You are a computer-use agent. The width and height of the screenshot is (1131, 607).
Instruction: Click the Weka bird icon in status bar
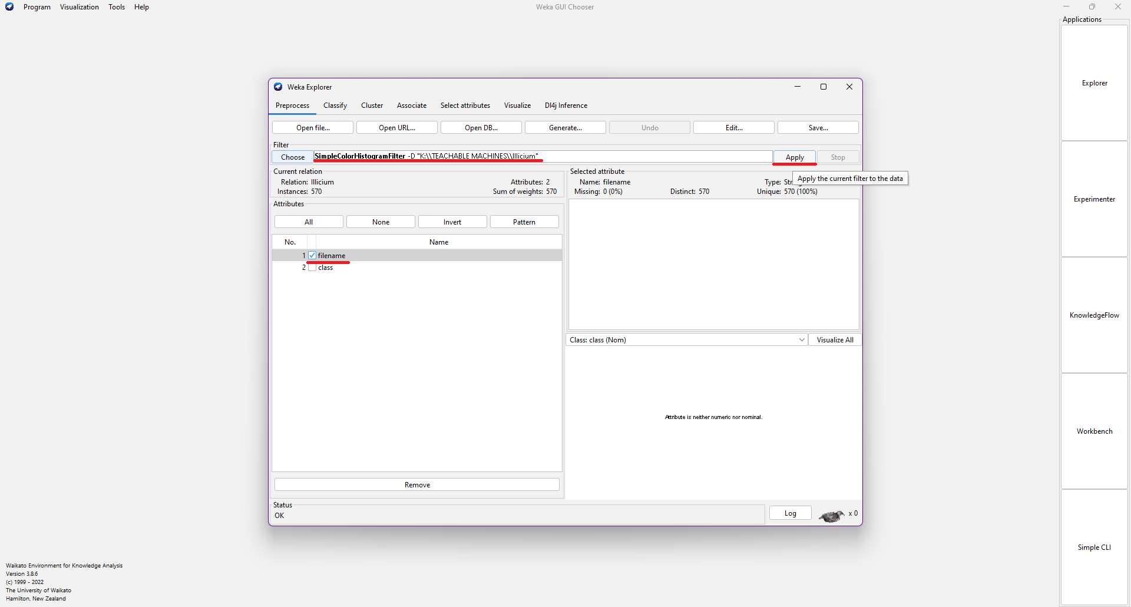pyautogui.click(x=831, y=516)
